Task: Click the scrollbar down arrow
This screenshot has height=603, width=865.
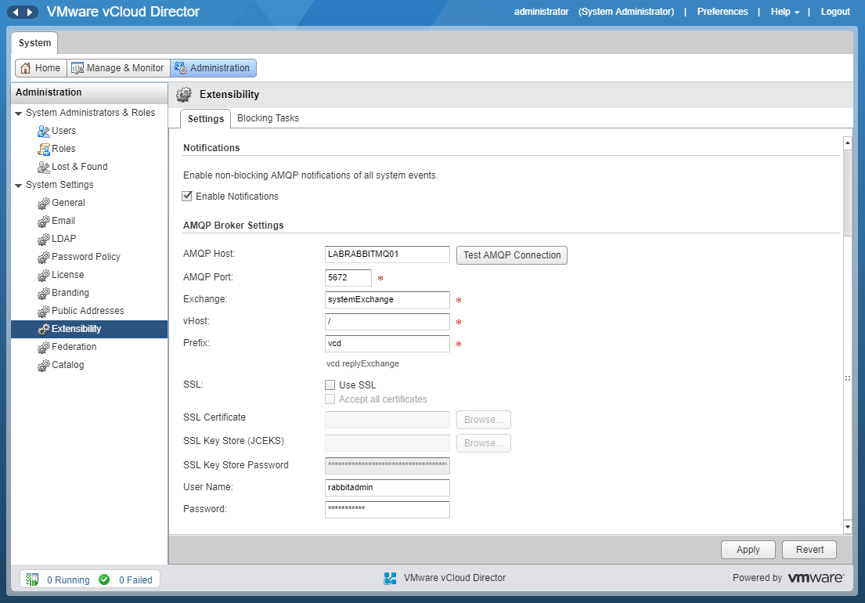Action: tap(847, 526)
